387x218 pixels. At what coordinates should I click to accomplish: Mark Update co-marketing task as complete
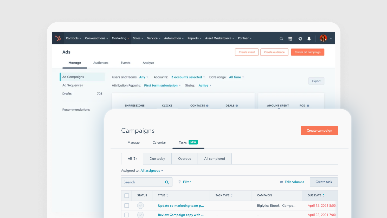point(140,206)
